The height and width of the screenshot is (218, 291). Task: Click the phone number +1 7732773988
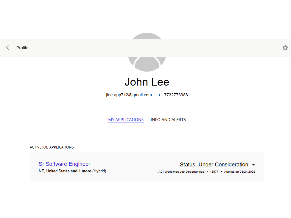173,95
